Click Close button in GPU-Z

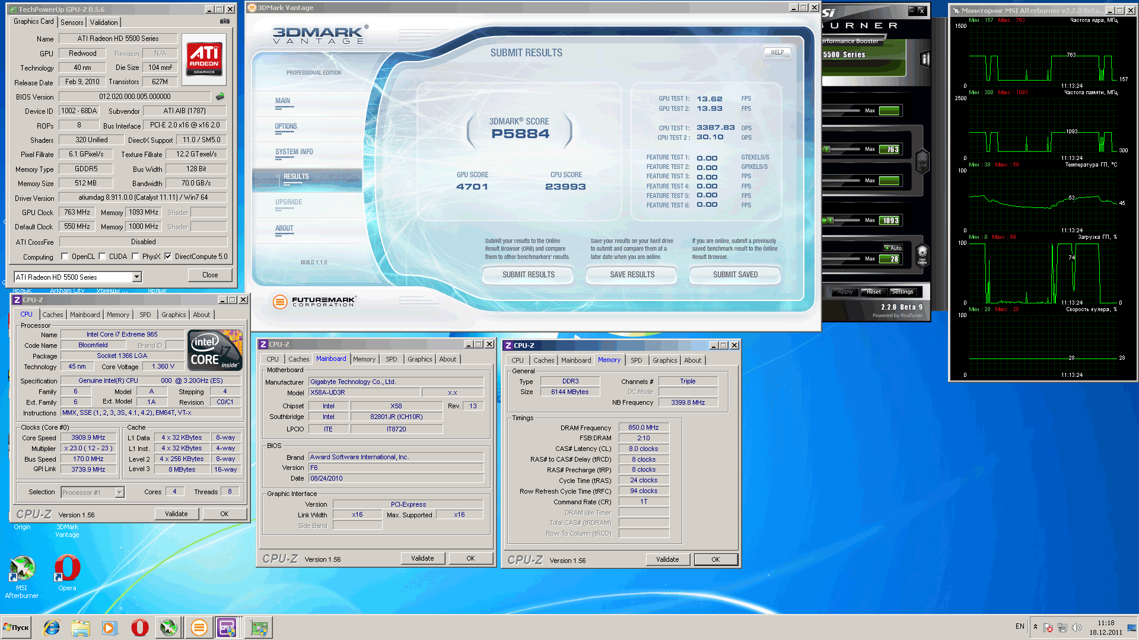(210, 275)
